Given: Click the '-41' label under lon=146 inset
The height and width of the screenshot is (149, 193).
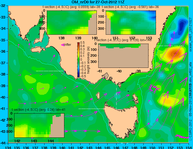Looking at the screenshot, I should click(x=99, y=71).
